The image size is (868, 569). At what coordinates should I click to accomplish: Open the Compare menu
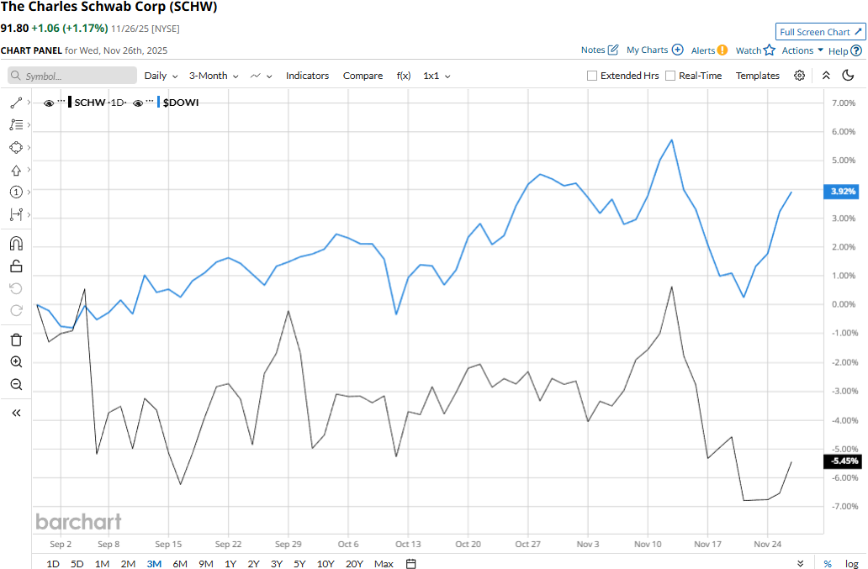tap(363, 76)
